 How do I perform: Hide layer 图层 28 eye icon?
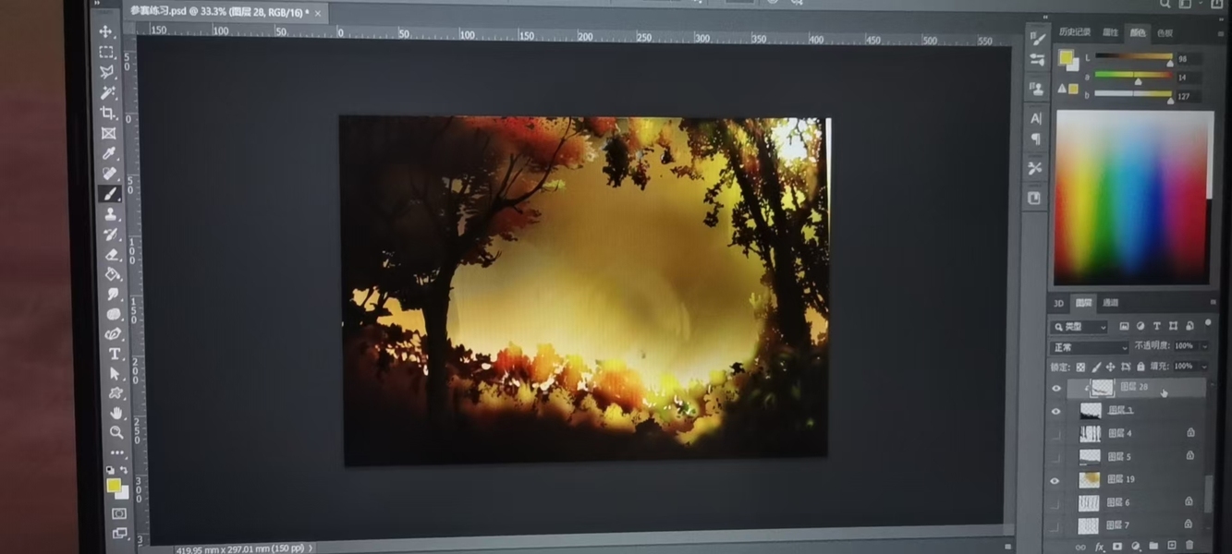coord(1056,389)
